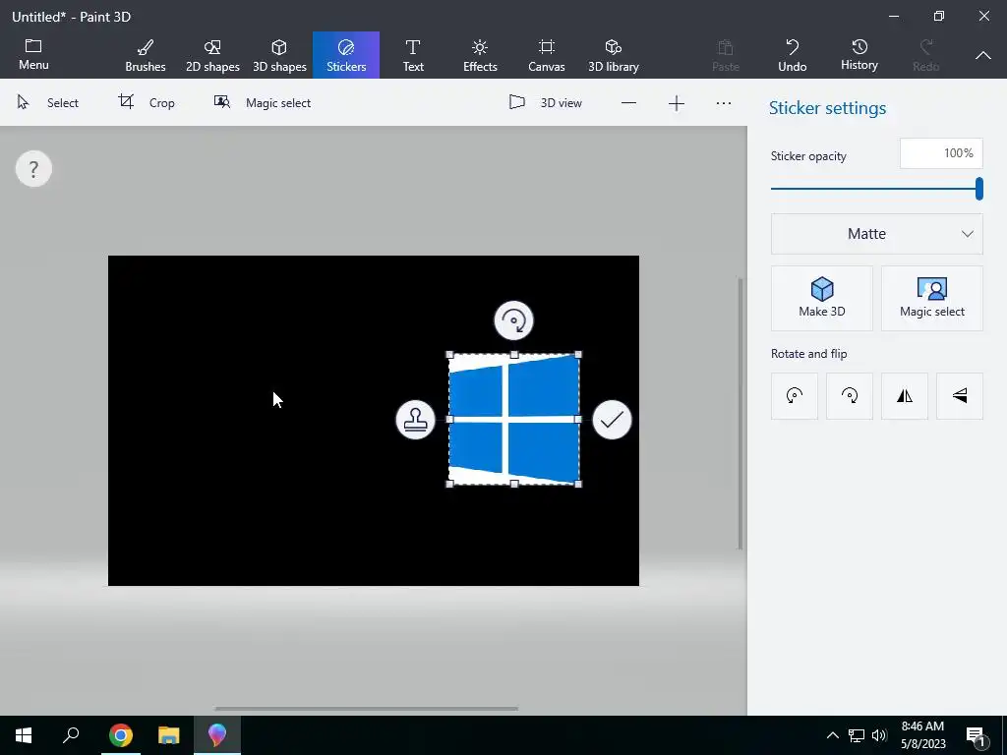The image size is (1007, 755).
Task: Flip the sticker vertically
Action: point(960,396)
